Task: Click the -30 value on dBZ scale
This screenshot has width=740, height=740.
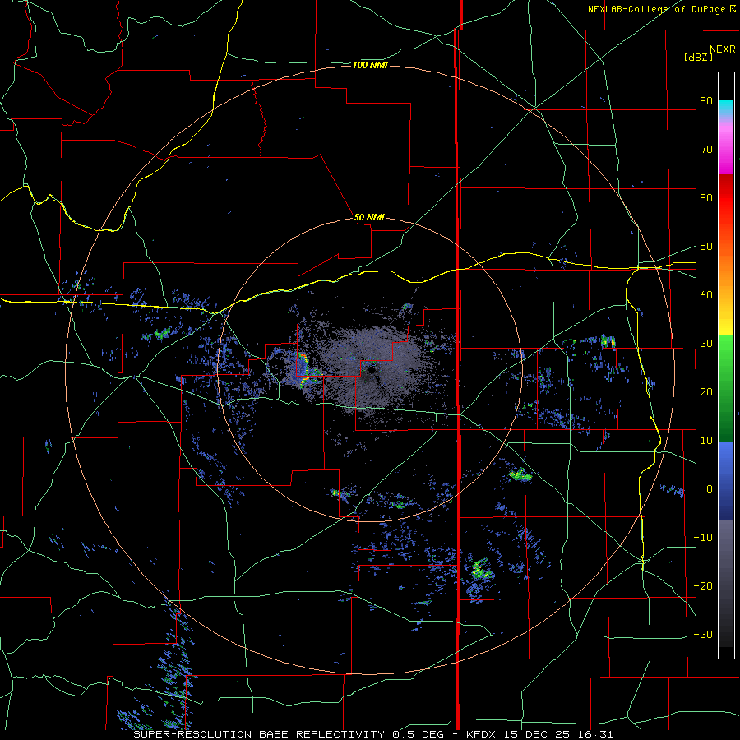Action: [703, 635]
